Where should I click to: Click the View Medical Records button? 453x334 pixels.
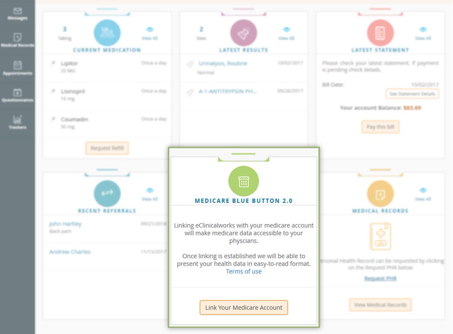pos(380,305)
